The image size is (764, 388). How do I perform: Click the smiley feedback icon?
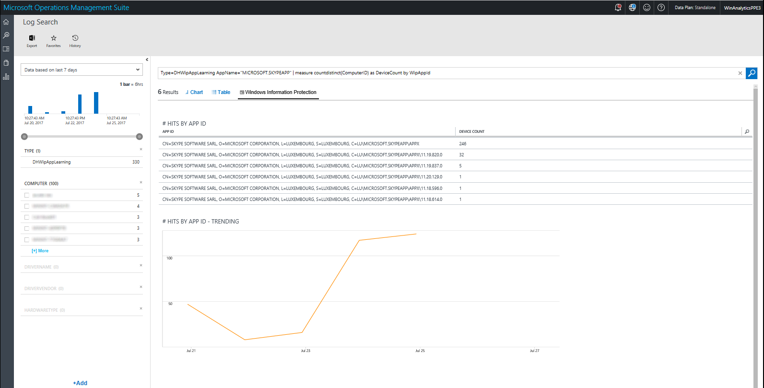[646, 8]
